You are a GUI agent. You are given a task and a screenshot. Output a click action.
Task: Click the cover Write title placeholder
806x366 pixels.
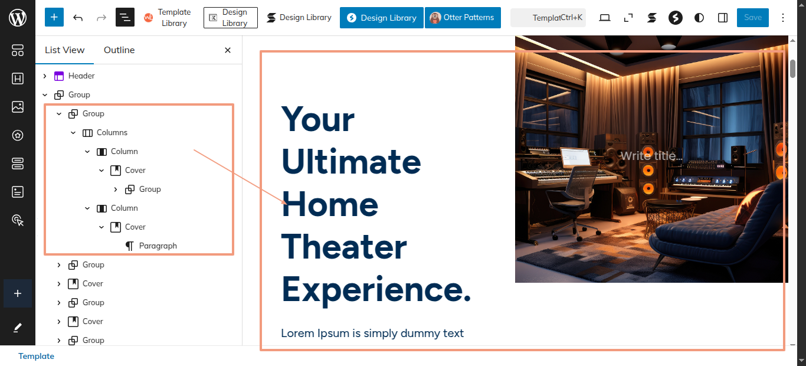(651, 156)
